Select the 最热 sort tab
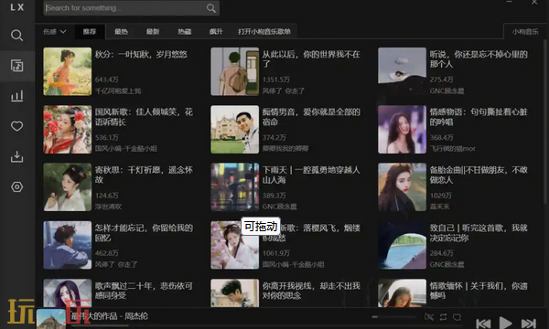The width and height of the screenshot is (549, 329). [x=121, y=31]
